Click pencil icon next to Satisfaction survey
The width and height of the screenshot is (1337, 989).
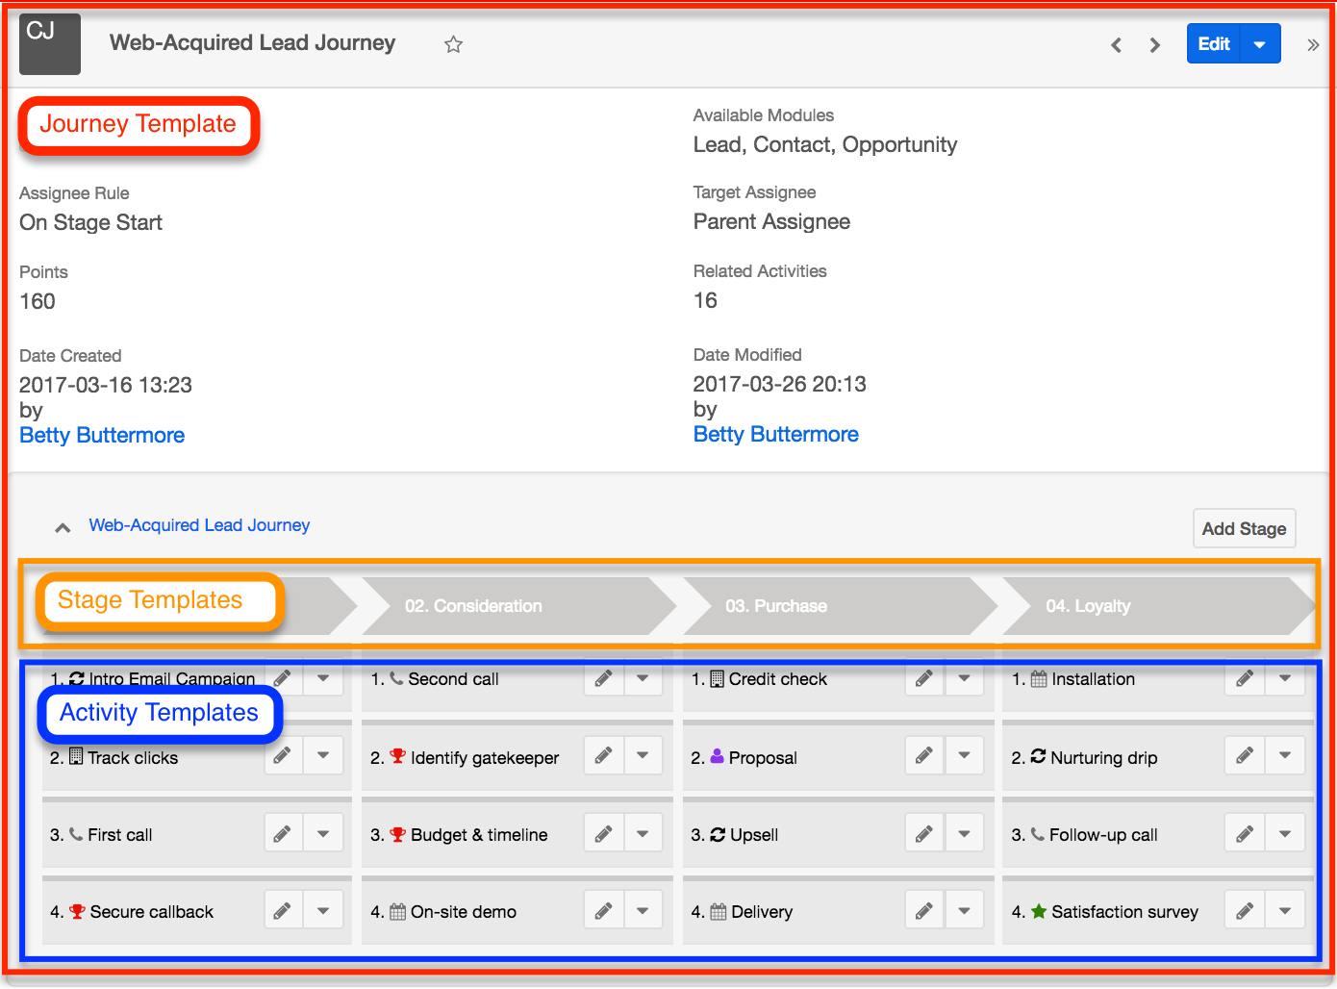point(1244,911)
